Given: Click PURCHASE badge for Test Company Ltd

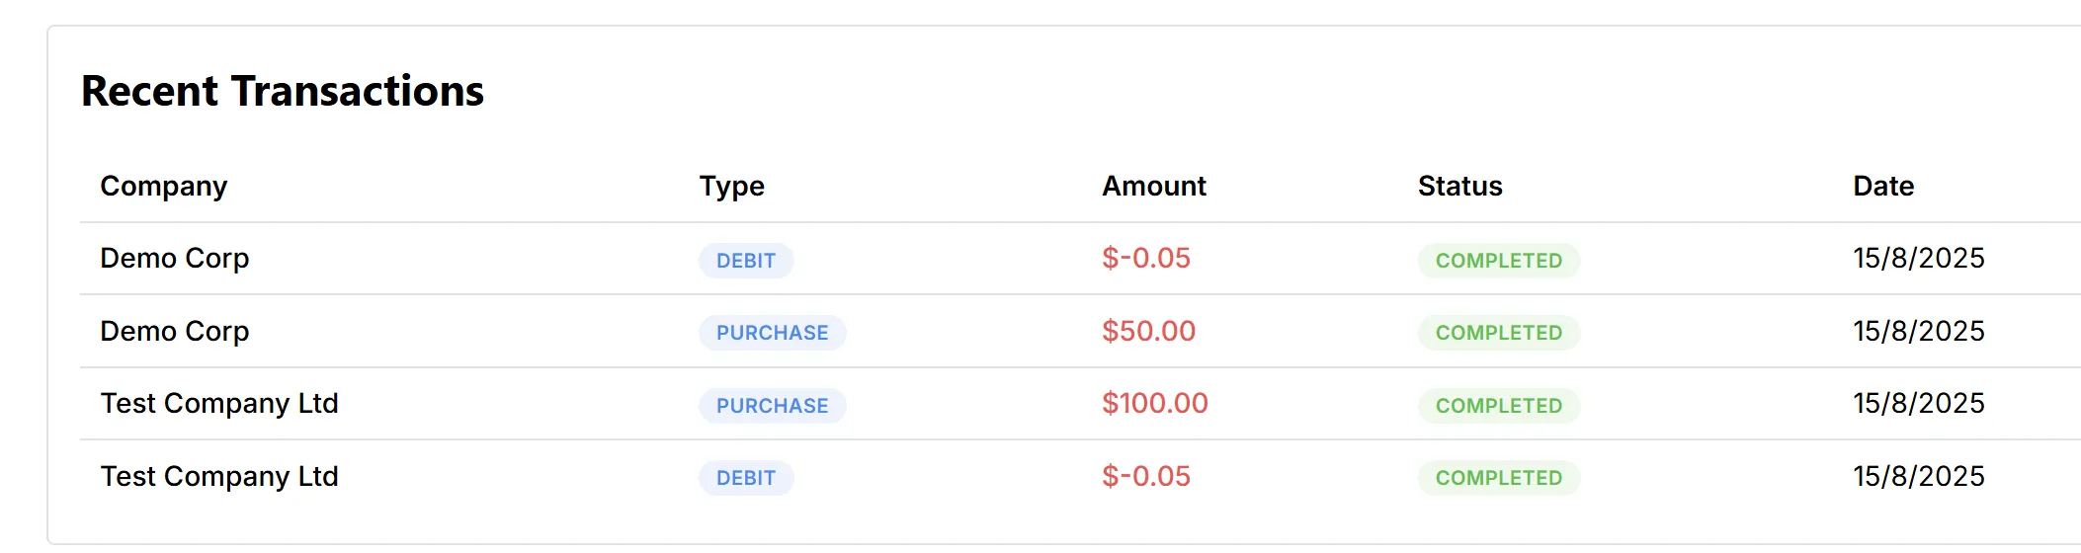Looking at the screenshot, I should [x=772, y=406].
